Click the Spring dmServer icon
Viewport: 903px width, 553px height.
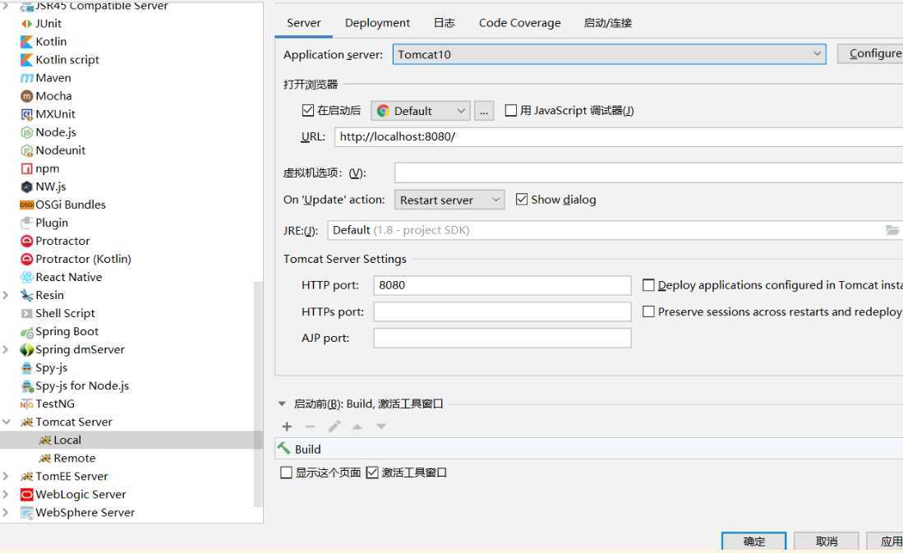click(x=26, y=350)
